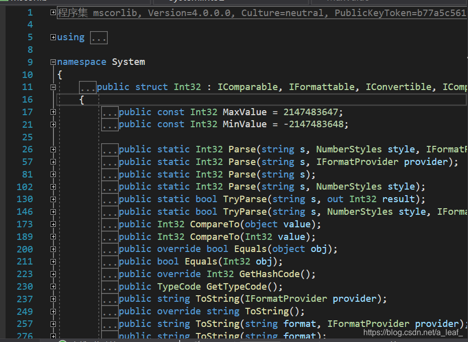Click GetHashCode method name
The width and height of the screenshot is (468, 342).
click(x=270, y=274)
